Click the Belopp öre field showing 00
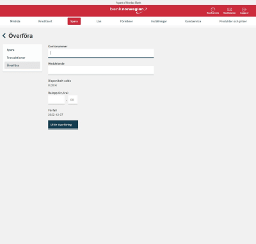The height and width of the screenshot is (244, 256). click(x=73, y=100)
